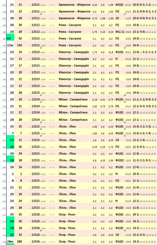Viewport: 157px width, 245px height.
Task: Click the odds cell 1,92
Action: [x=94, y=106]
